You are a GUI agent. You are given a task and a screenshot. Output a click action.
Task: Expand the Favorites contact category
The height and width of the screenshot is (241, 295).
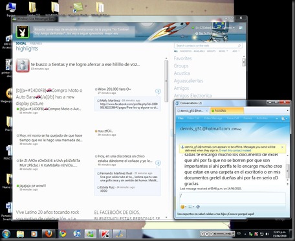point(182,58)
